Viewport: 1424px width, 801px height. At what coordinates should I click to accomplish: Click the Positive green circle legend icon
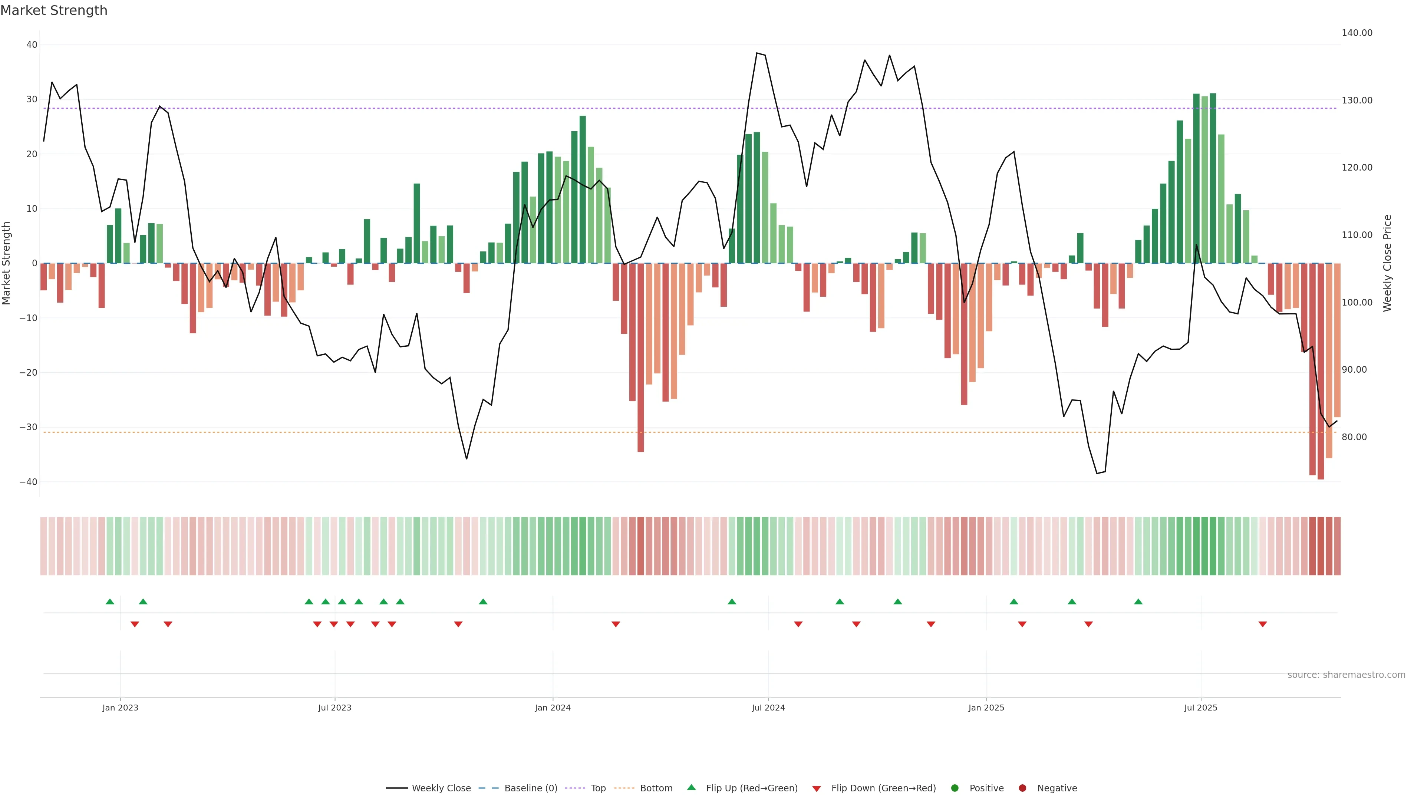click(955, 788)
